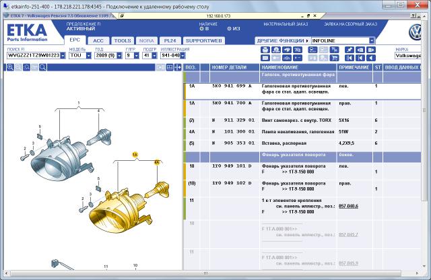The height and width of the screenshot is (280, 431).
Task: Open the TOOLS tab
Action: click(x=123, y=40)
